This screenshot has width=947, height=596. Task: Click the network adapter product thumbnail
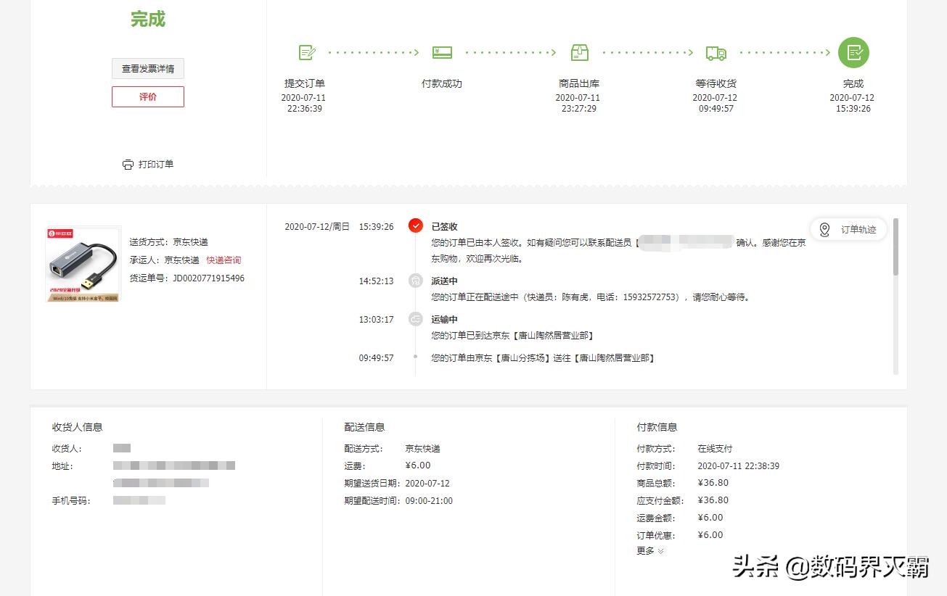pyautogui.click(x=82, y=264)
